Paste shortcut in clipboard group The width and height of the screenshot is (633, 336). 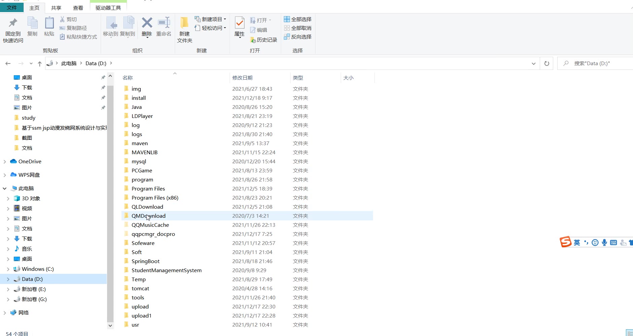click(78, 37)
